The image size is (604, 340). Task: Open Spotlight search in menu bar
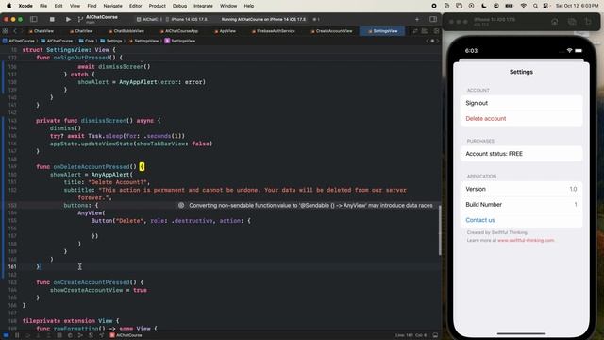coord(535,6)
